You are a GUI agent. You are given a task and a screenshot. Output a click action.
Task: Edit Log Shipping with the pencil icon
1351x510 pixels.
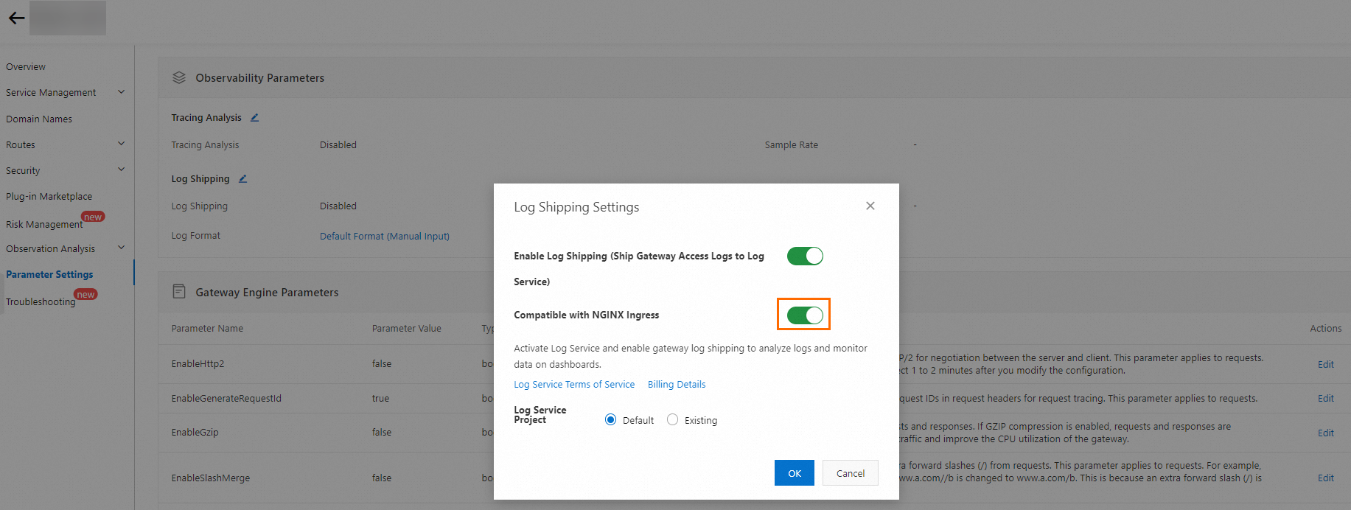[242, 179]
